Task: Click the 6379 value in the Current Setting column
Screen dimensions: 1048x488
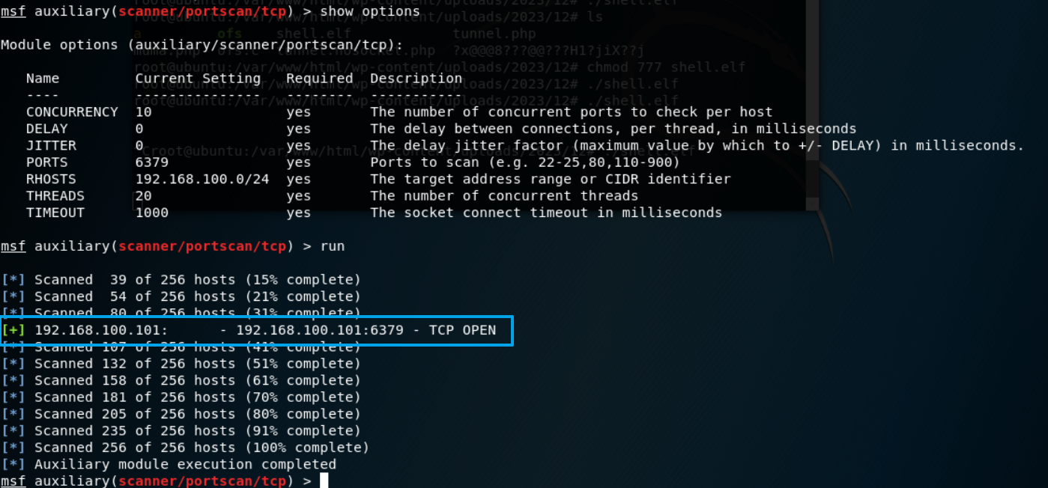Action: pyautogui.click(x=152, y=162)
